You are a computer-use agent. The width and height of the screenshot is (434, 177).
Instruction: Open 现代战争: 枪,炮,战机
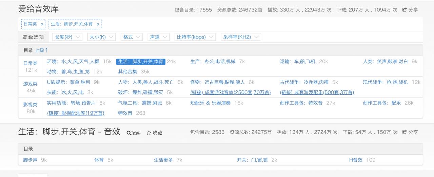click(x=386, y=82)
